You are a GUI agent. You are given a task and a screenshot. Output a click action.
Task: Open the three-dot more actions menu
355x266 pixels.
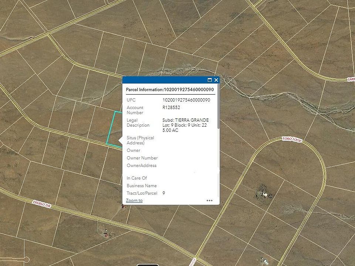coord(209,200)
